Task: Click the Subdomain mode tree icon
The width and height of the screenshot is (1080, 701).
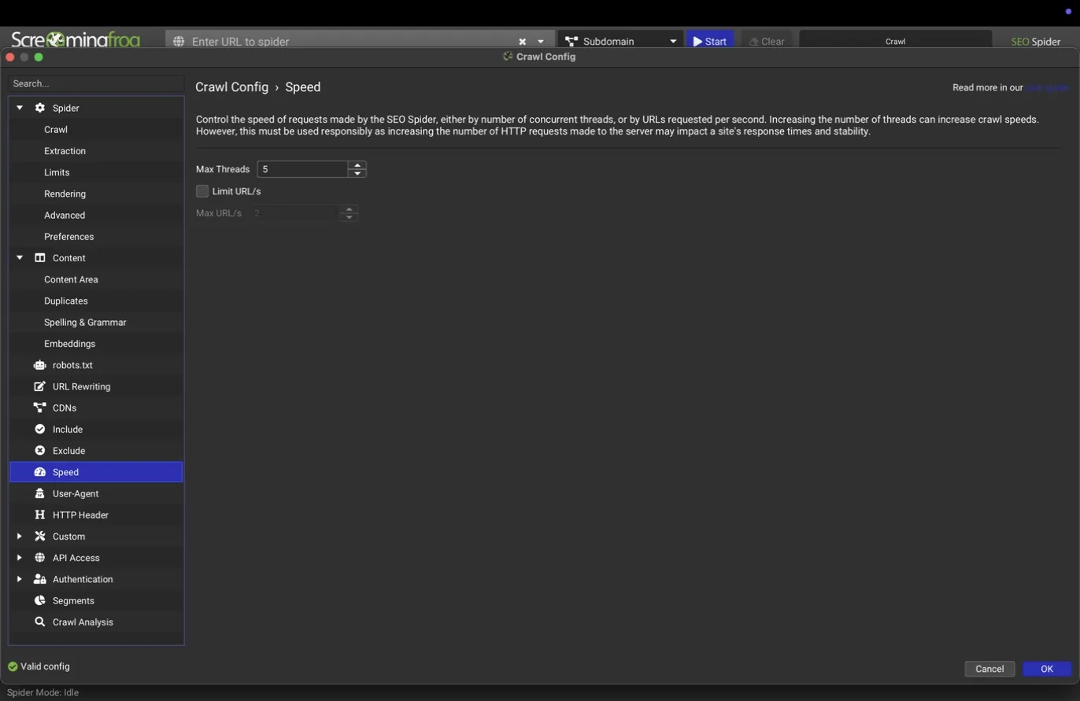Action: 571,41
